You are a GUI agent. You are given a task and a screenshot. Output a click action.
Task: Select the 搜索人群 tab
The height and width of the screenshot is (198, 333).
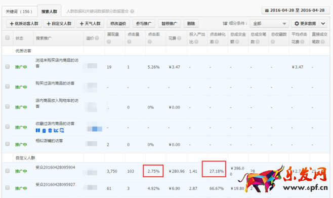coord(49,12)
